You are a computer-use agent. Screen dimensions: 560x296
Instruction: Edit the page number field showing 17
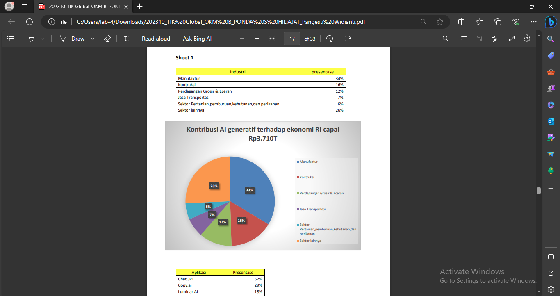coord(292,39)
